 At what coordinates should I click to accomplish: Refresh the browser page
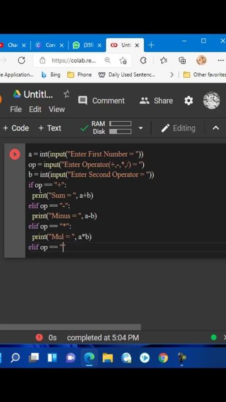click(x=21, y=60)
